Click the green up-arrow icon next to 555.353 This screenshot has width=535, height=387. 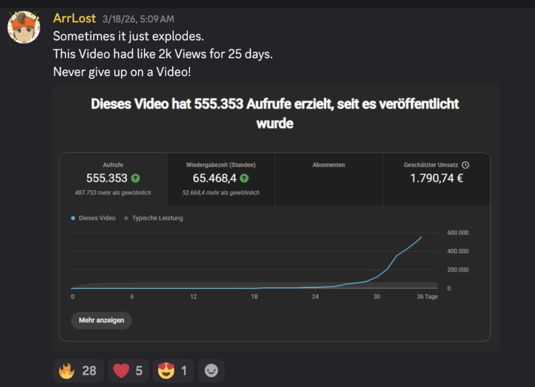click(x=136, y=178)
